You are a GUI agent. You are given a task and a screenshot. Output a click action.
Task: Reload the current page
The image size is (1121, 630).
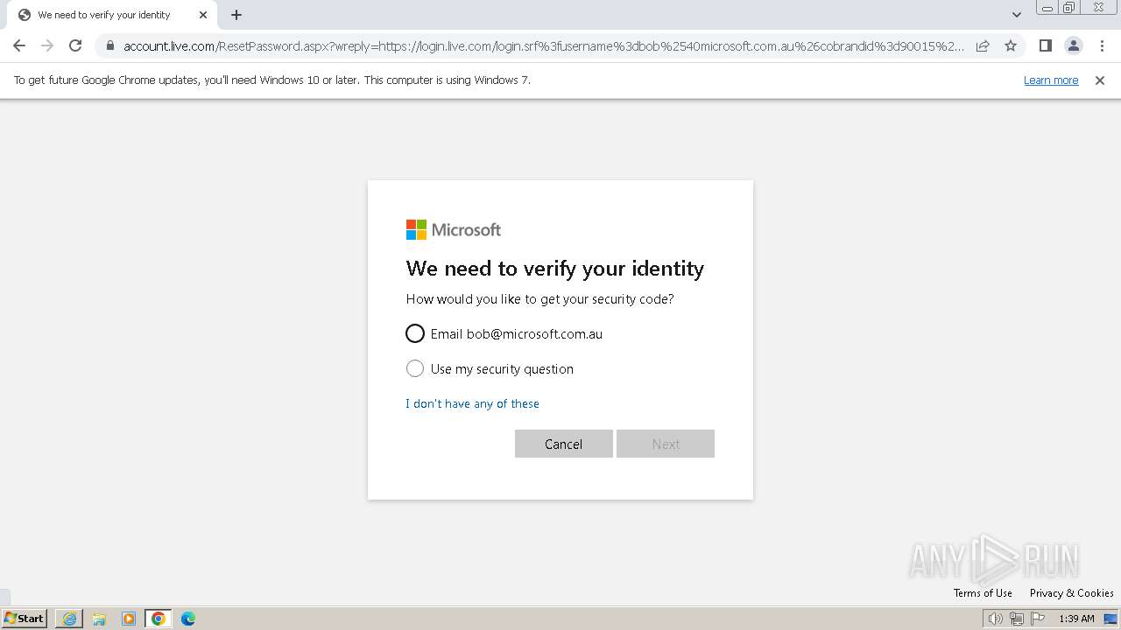(x=75, y=45)
